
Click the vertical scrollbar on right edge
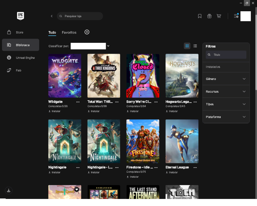[256, 52]
